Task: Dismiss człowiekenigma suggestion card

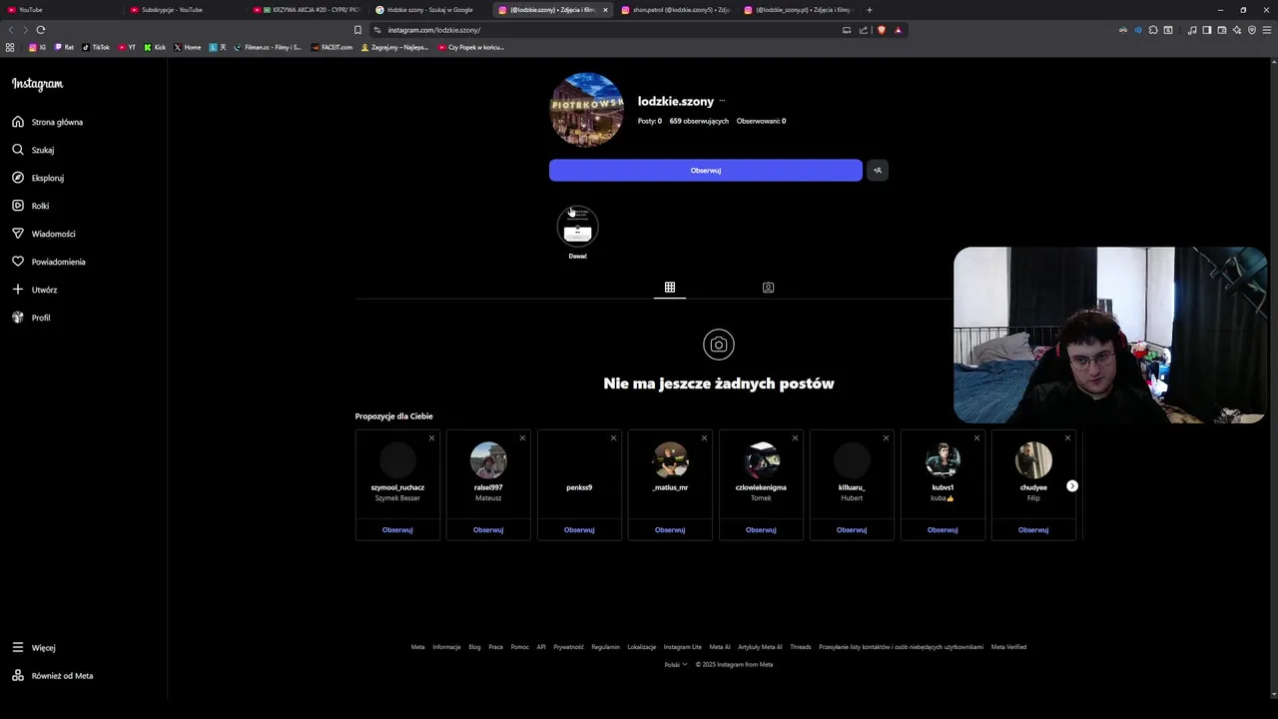Action: pyautogui.click(x=795, y=437)
